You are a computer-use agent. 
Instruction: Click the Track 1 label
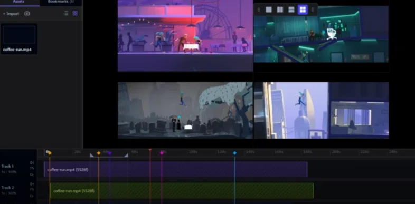pos(7,166)
